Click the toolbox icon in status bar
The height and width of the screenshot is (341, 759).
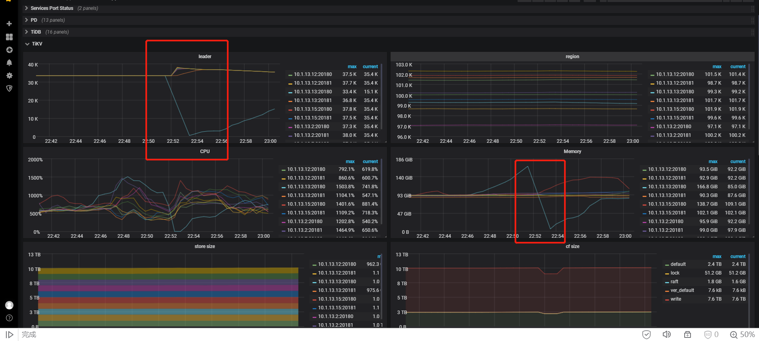tap(687, 335)
